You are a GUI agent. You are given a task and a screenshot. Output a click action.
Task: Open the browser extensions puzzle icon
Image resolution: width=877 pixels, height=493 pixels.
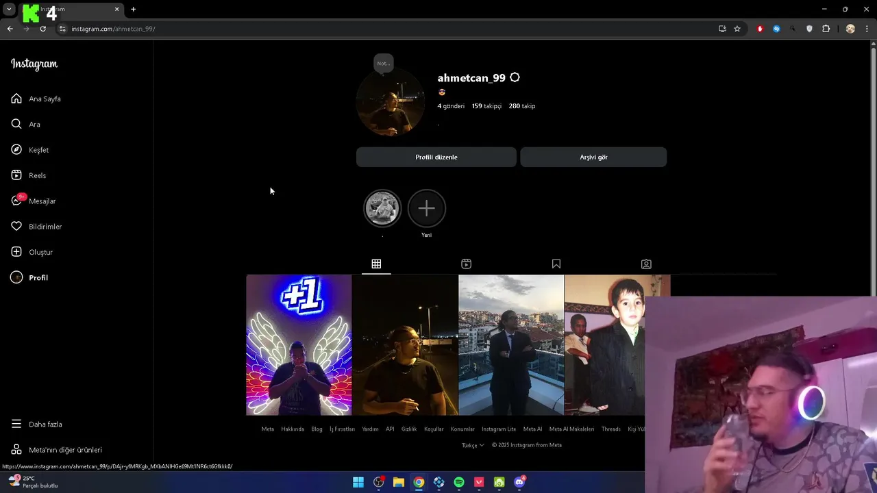coord(826,29)
